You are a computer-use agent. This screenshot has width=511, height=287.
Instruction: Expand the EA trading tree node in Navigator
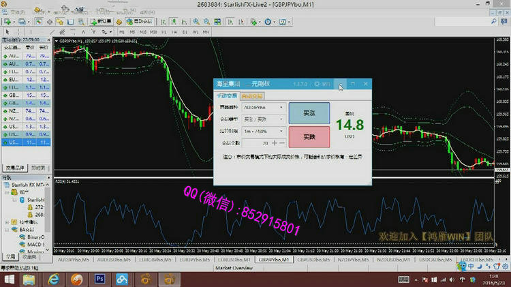pos(5,230)
